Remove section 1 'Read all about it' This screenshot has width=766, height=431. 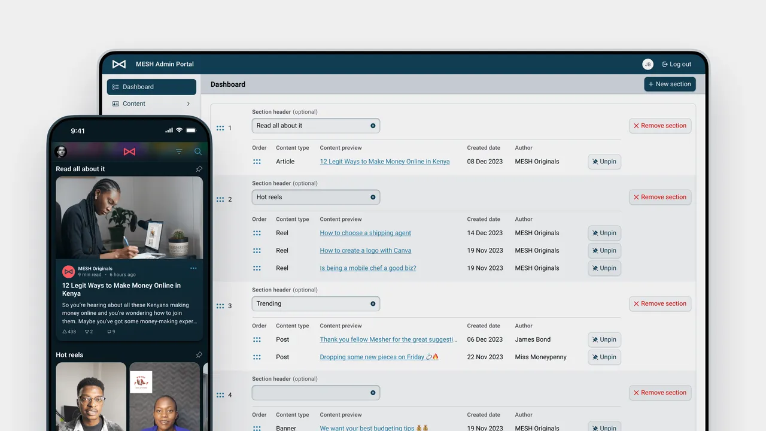[x=660, y=126]
